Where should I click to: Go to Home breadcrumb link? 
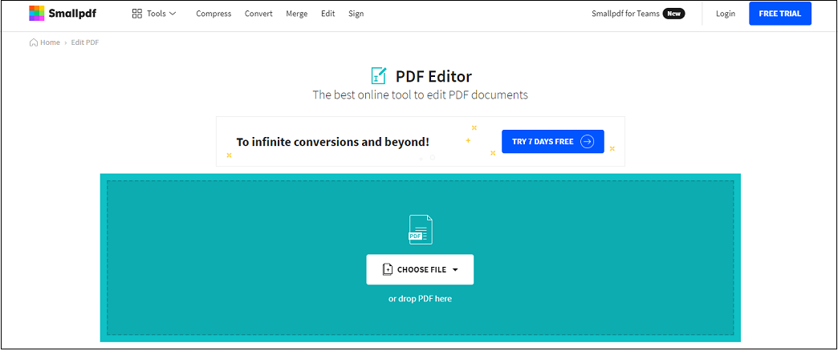coord(50,42)
